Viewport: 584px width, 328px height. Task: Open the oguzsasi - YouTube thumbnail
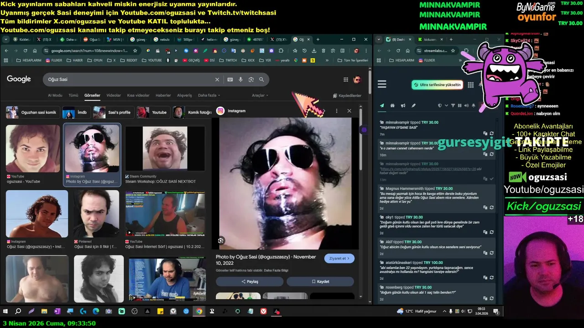[x=33, y=149]
